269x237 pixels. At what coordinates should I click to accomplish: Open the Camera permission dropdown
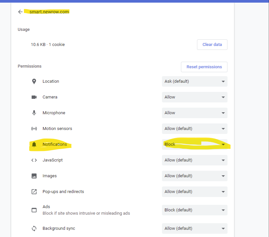[x=195, y=97]
